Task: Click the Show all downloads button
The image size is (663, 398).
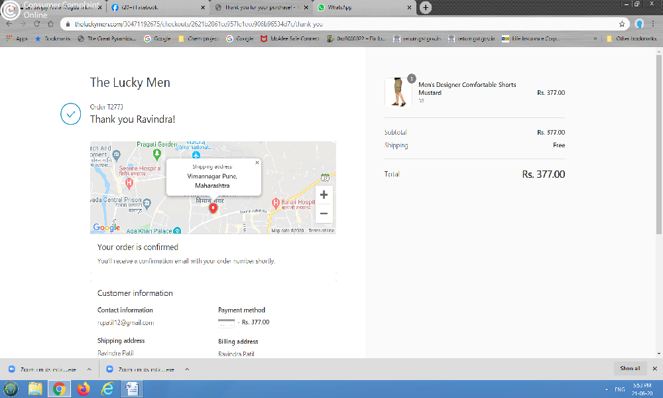Action: click(630, 368)
